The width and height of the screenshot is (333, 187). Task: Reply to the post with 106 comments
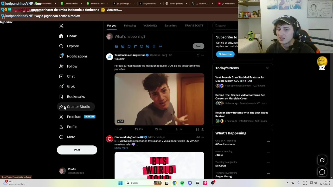118,129
